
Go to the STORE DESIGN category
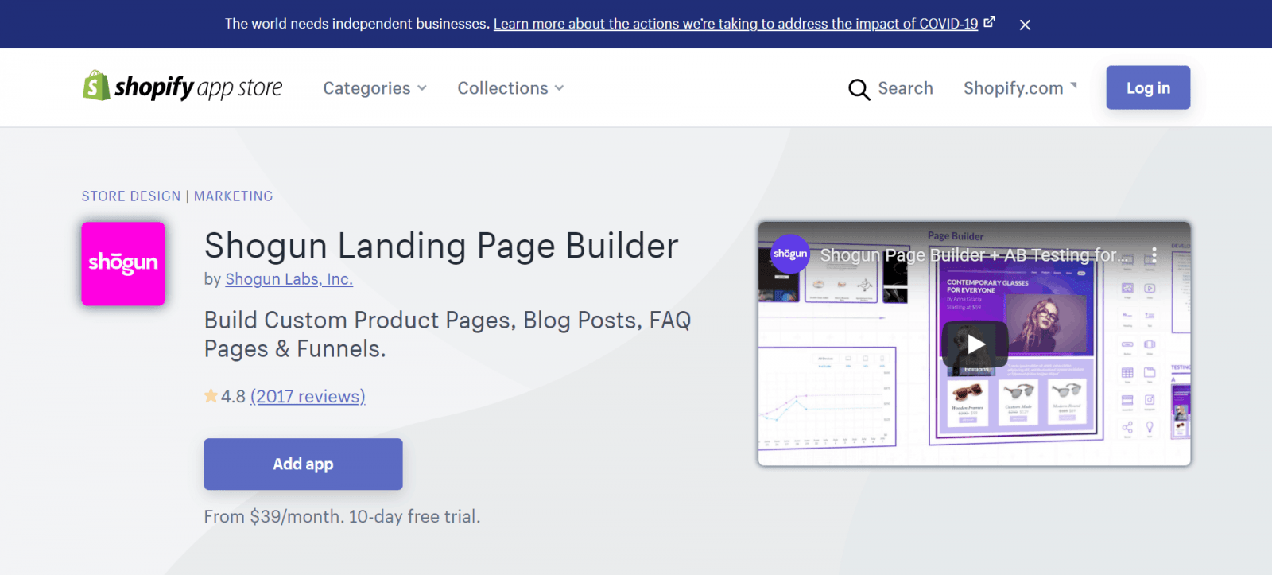[x=131, y=196]
